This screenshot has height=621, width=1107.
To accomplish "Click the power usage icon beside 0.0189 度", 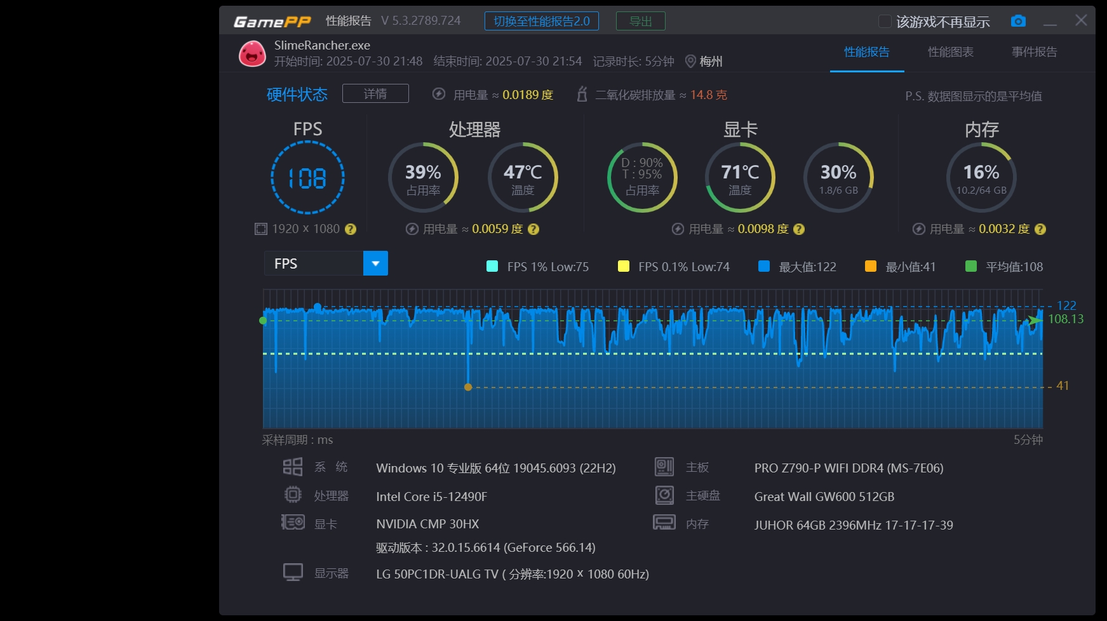I will point(439,94).
